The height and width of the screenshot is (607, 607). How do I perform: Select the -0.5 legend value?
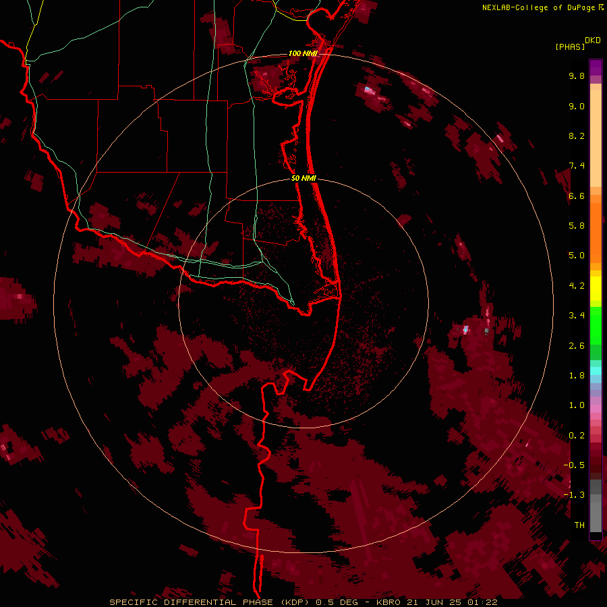574,465
